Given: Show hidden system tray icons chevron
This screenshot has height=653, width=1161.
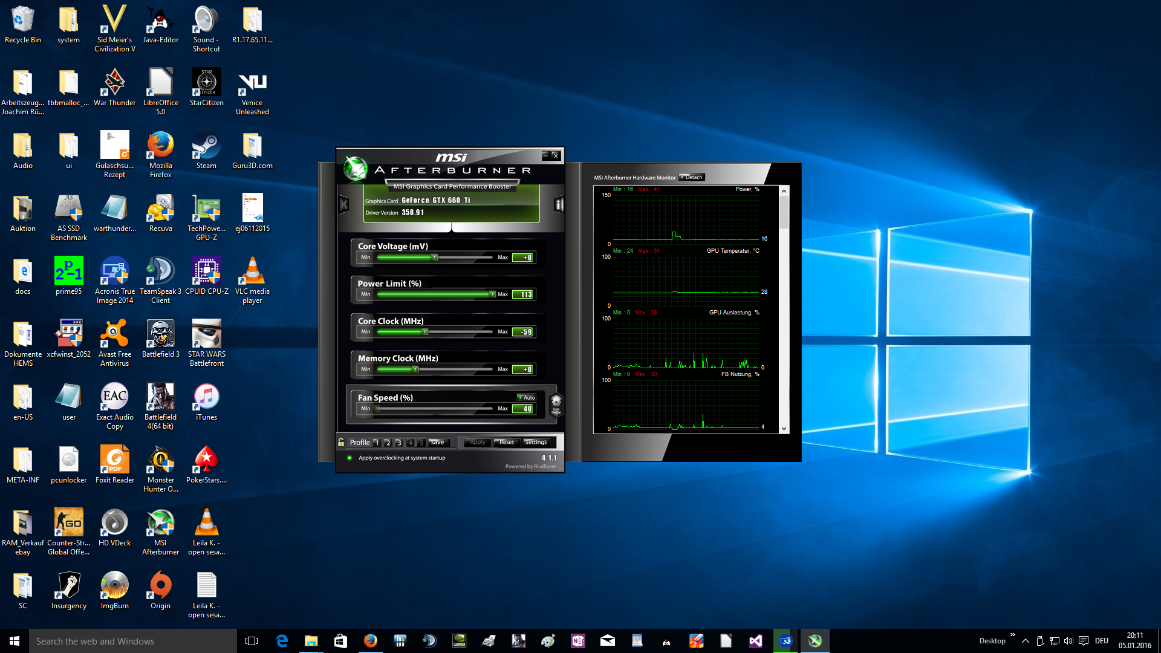Looking at the screenshot, I should pos(1025,641).
